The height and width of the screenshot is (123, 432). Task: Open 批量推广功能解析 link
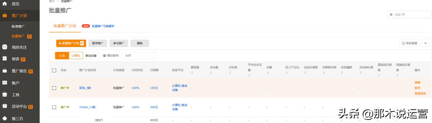[x=103, y=26]
